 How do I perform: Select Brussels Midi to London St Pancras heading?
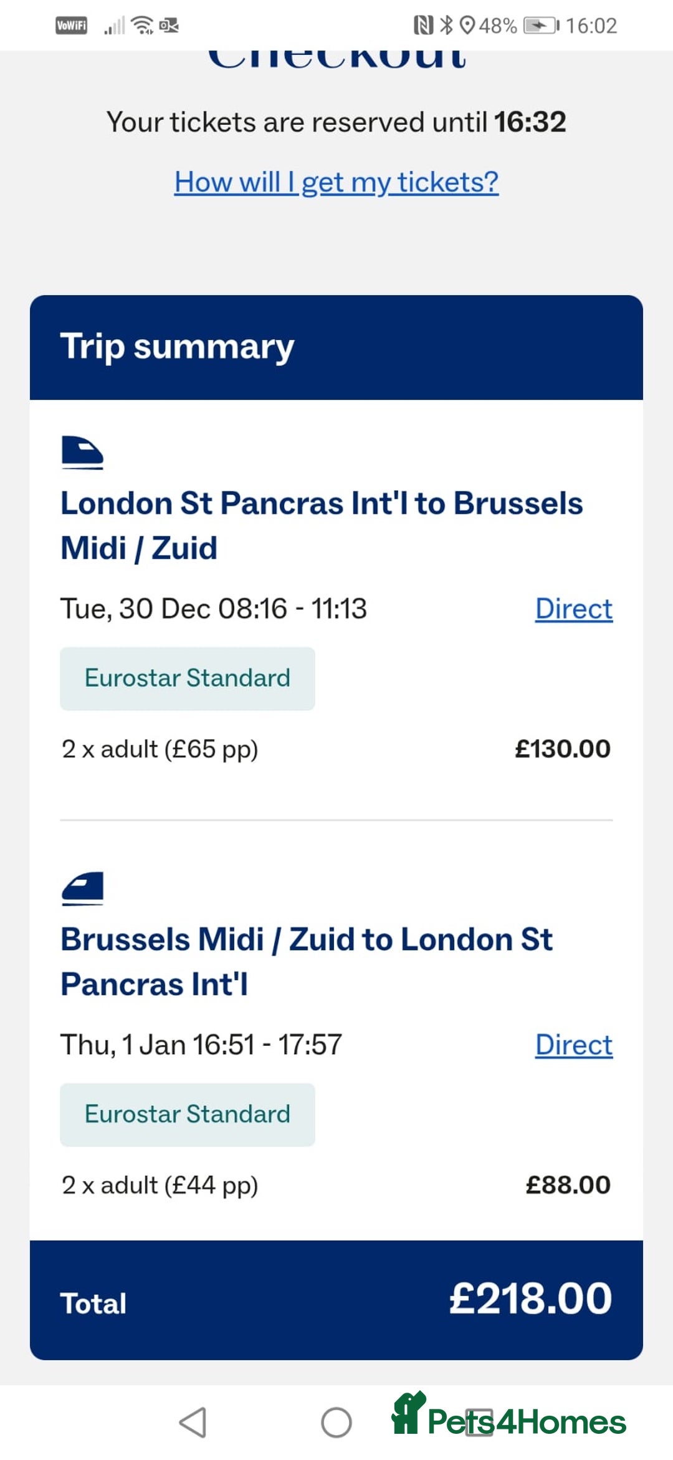pyautogui.click(x=307, y=962)
